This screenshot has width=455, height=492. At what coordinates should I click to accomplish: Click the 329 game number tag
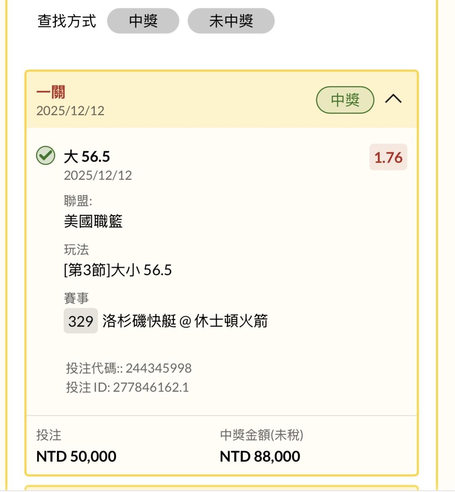pos(80,321)
